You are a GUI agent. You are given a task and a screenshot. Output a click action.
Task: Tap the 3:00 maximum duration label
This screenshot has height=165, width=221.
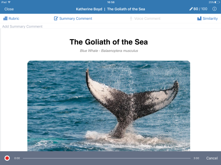click(196, 158)
